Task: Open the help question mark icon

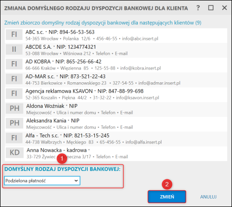Action: point(198,8)
